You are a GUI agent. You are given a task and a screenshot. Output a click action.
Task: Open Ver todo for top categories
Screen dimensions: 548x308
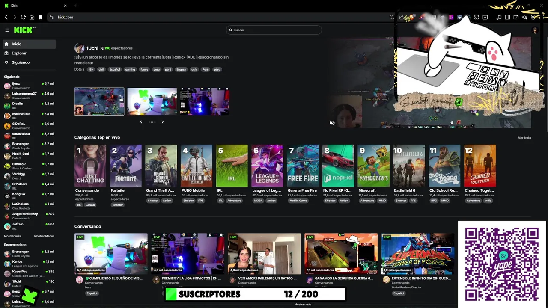524,138
